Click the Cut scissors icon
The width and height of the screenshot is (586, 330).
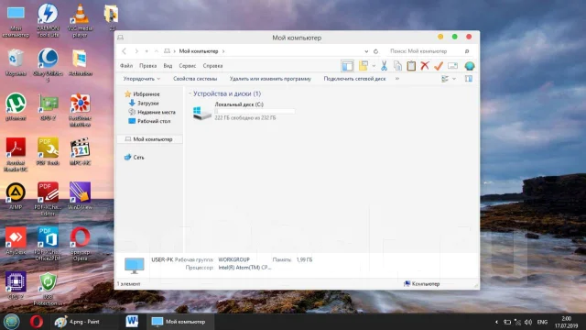[x=384, y=66]
